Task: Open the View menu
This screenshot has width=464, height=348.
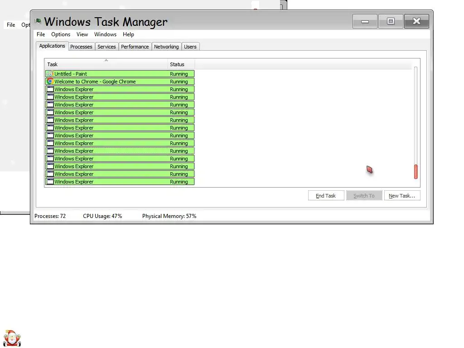Action: 82,34
